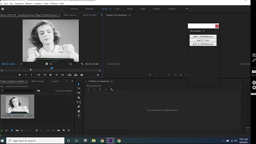Viewport: 256px width, 144px height.
Task: Click Drag Video Only icon in Source monitor
Action: pos(47,64)
